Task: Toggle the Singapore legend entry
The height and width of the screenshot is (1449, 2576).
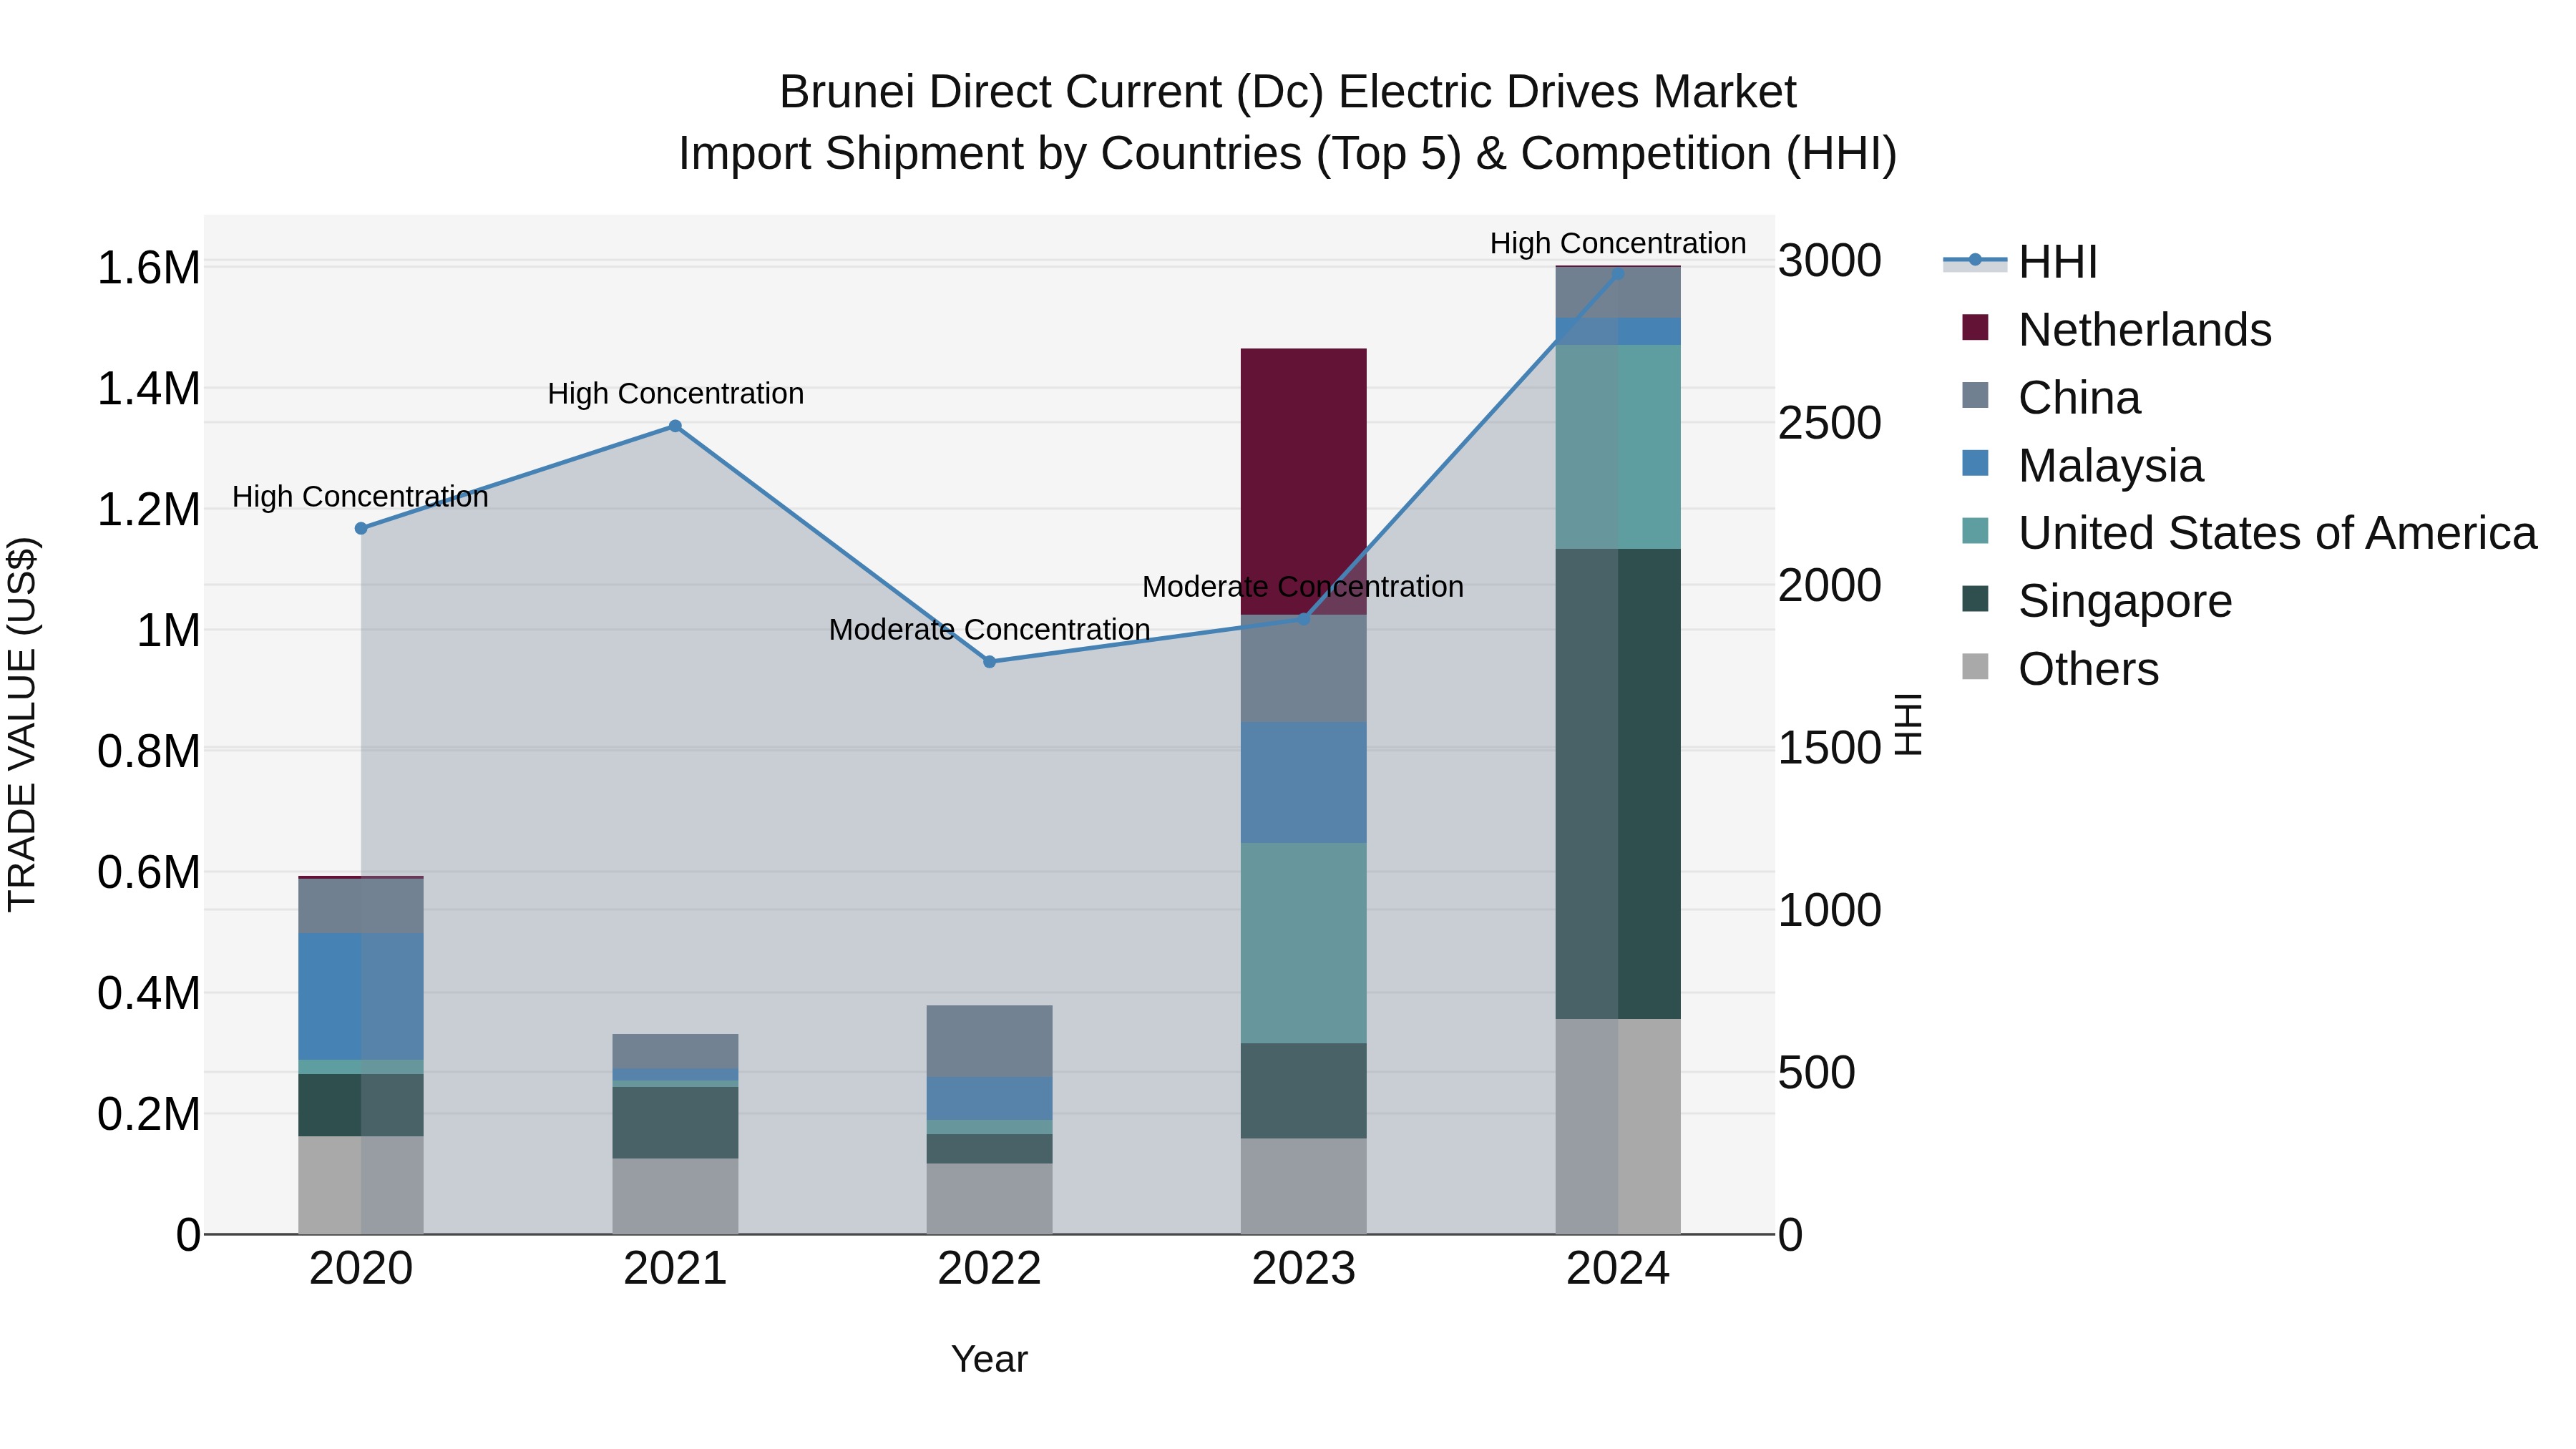Action: tap(2097, 601)
